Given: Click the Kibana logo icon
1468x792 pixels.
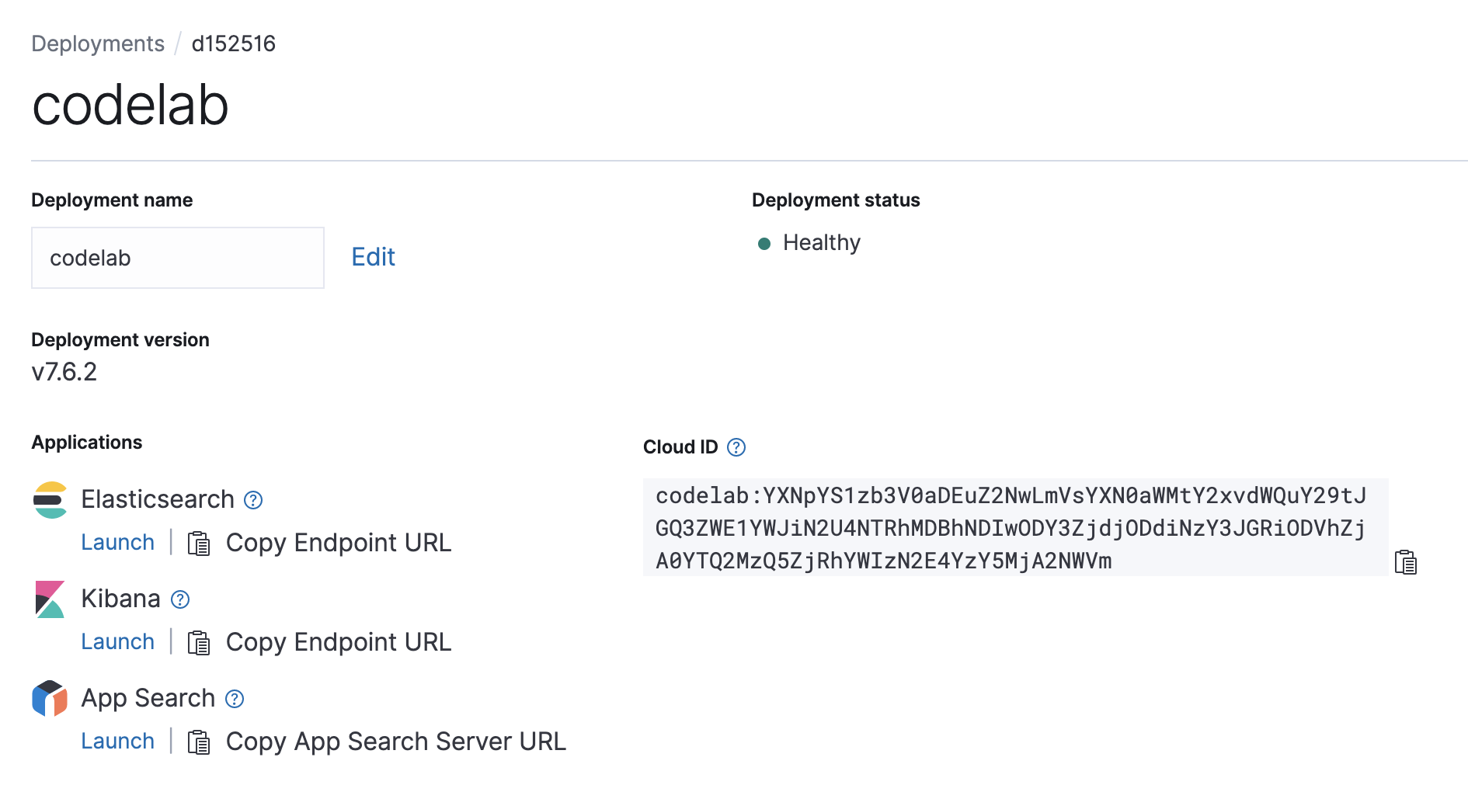Looking at the screenshot, I should [50, 599].
